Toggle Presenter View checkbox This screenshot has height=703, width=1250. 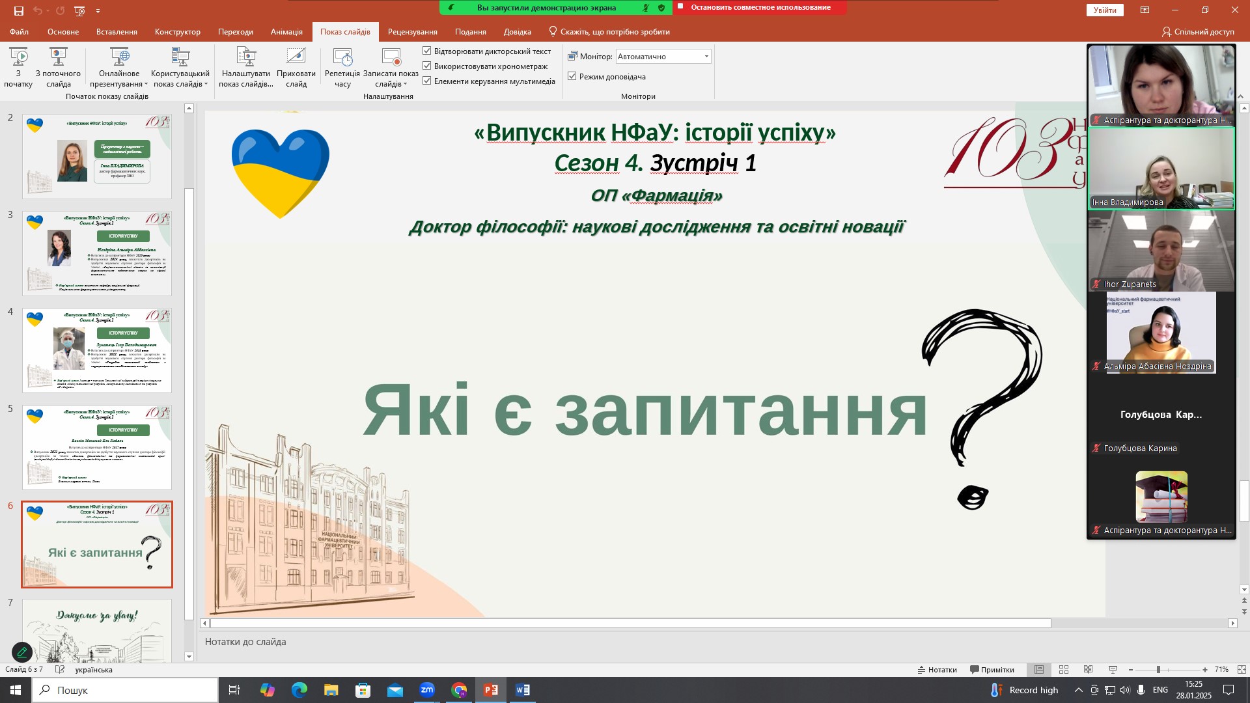[572, 76]
